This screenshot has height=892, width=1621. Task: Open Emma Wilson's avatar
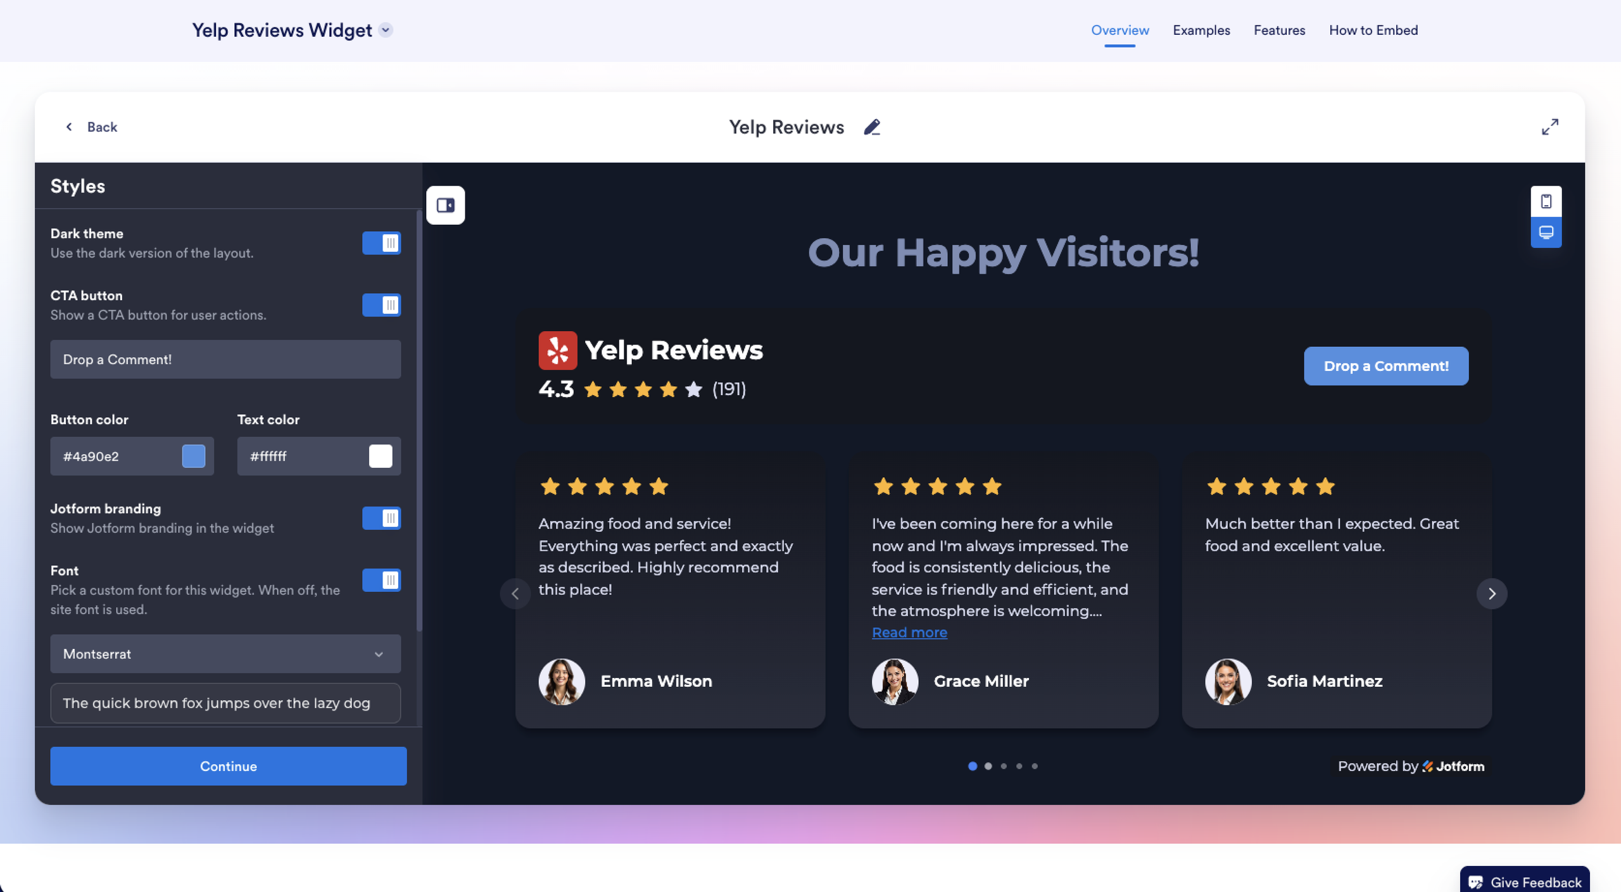[x=562, y=681]
